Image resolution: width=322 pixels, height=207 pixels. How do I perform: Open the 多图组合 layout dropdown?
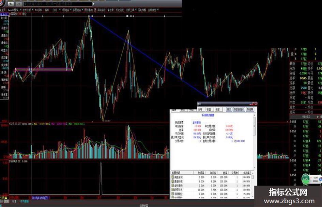click(78, 10)
